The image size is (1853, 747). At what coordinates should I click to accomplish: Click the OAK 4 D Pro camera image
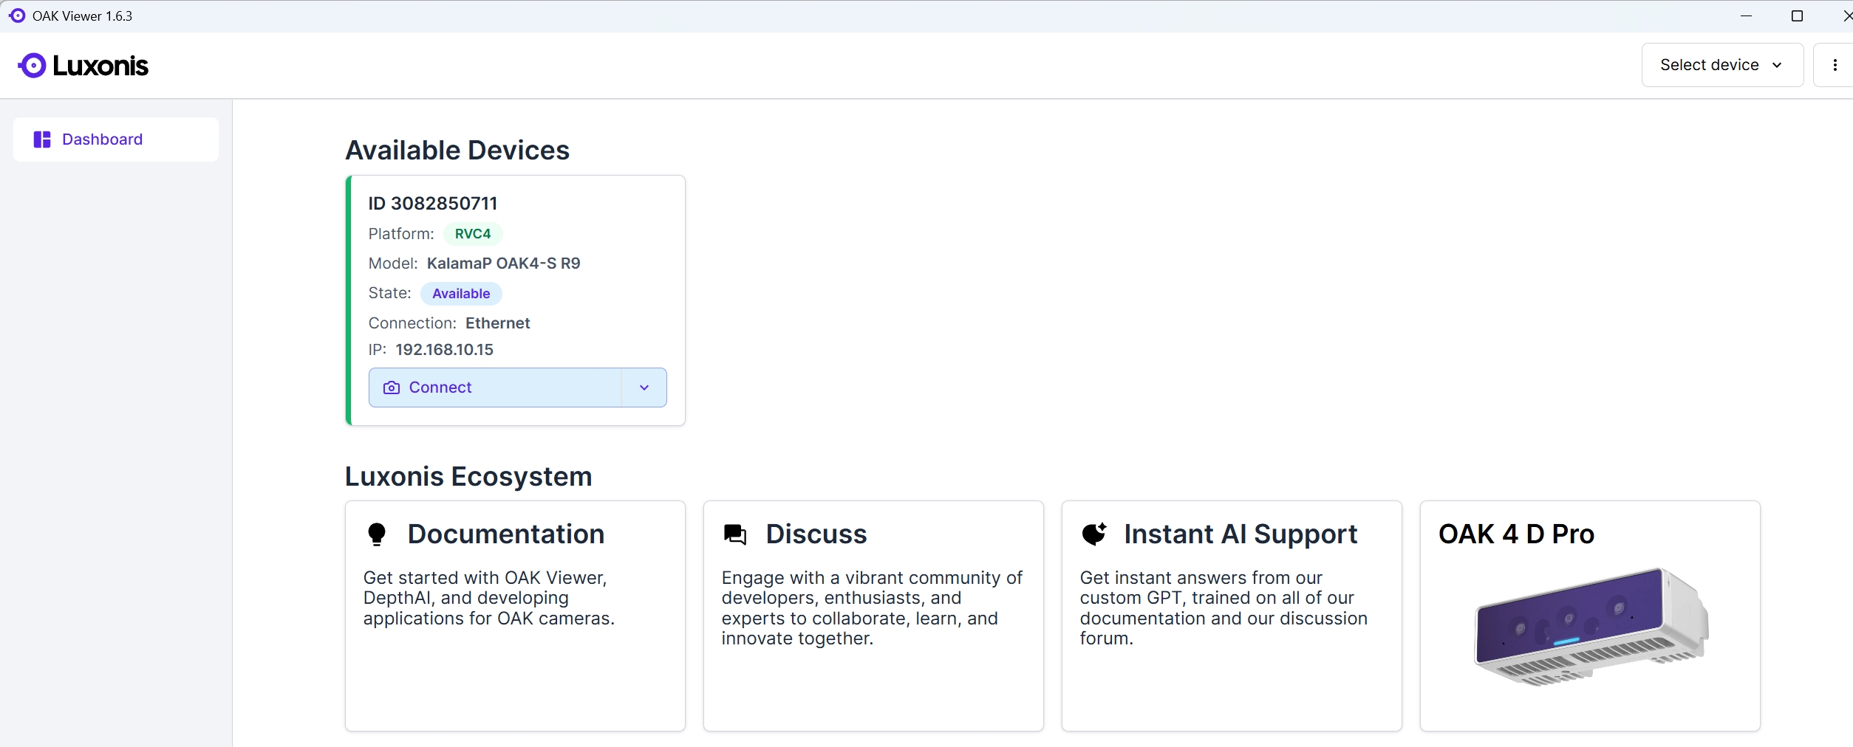coord(1590,627)
